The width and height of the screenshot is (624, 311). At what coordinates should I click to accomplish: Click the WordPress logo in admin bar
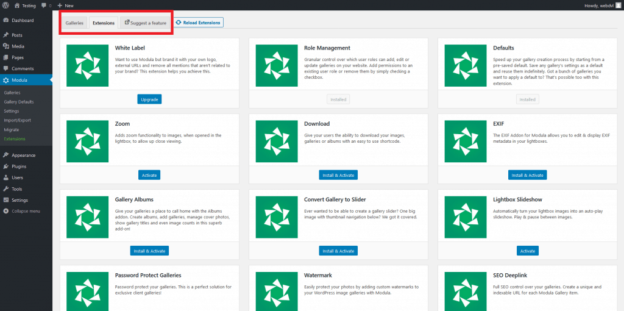click(5, 5)
